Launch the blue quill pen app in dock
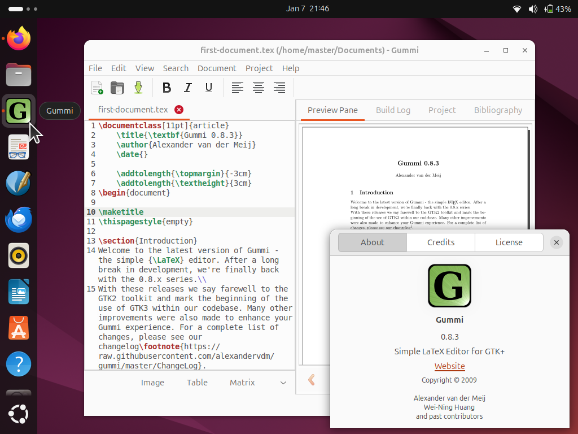The height and width of the screenshot is (434, 578). coord(19,183)
